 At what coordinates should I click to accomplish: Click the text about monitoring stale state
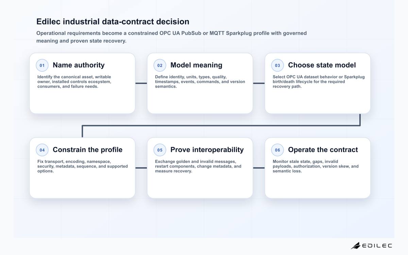click(316, 166)
